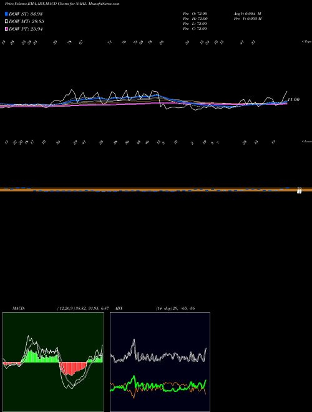Viewport: 312px width, 412px height.
Task: Click the ADX (14 day) values readout
Action: click(175, 308)
